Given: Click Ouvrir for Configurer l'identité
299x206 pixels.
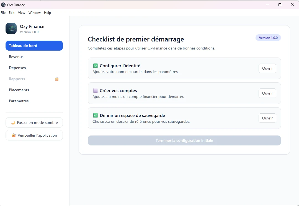Looking at the screenshot, I should (x=267, y=68).
